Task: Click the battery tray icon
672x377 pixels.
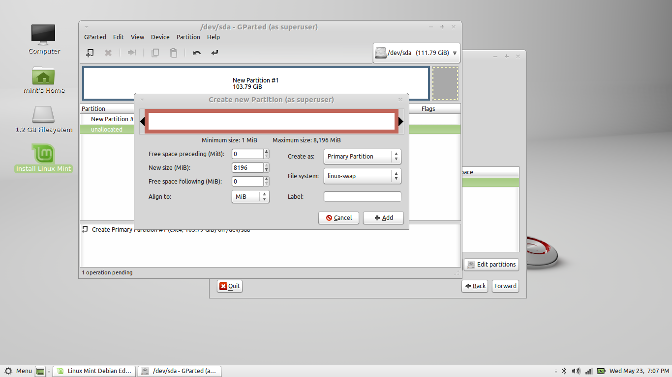Action: tap(601, 371)
